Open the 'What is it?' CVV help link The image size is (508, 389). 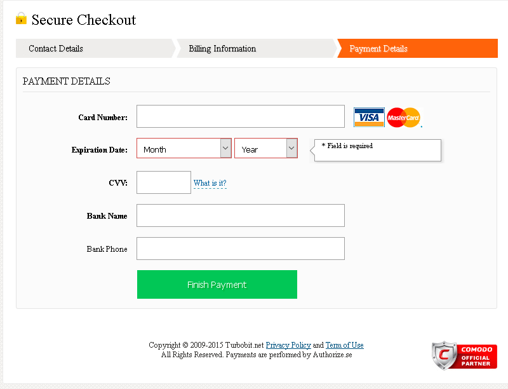click(210, 183)
